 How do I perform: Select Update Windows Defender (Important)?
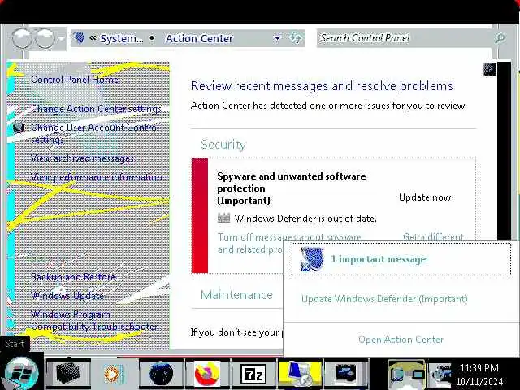[384, 299]
